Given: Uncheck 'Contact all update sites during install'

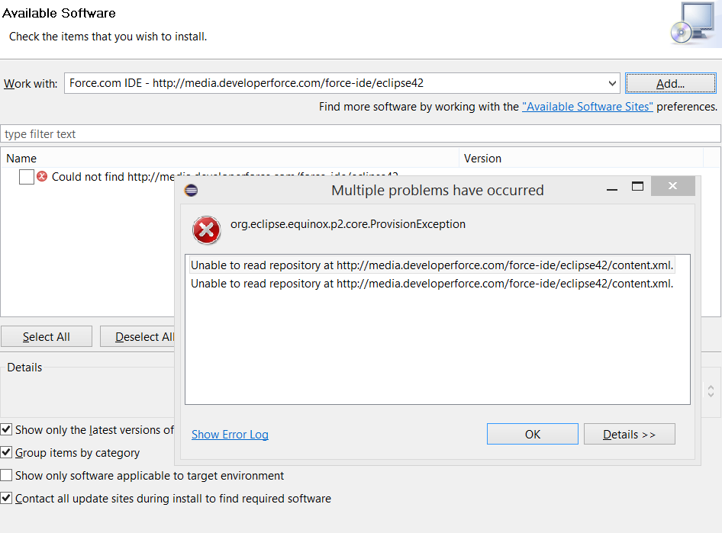Looking at the screenshot, I should [6, 499].
